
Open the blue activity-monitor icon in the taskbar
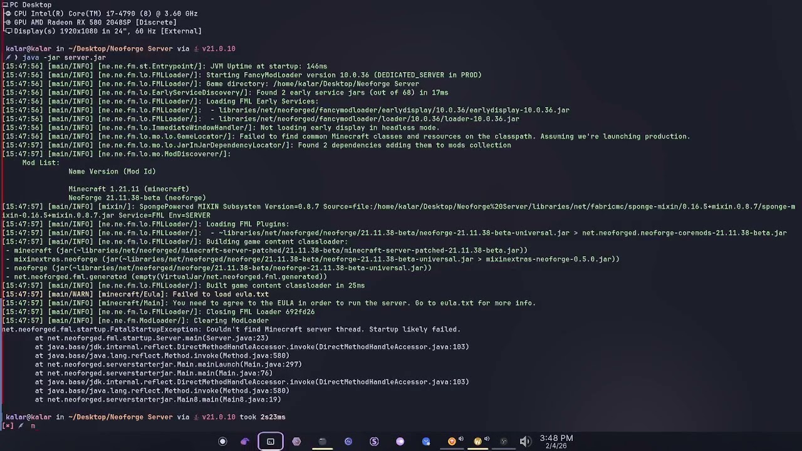[x=348, y=442]
